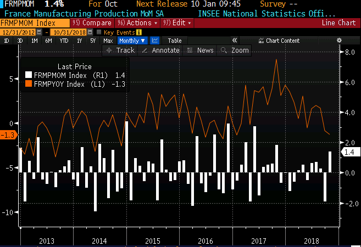Open the News tool
This screenshot has width=361, height=247.
(200, 50)
